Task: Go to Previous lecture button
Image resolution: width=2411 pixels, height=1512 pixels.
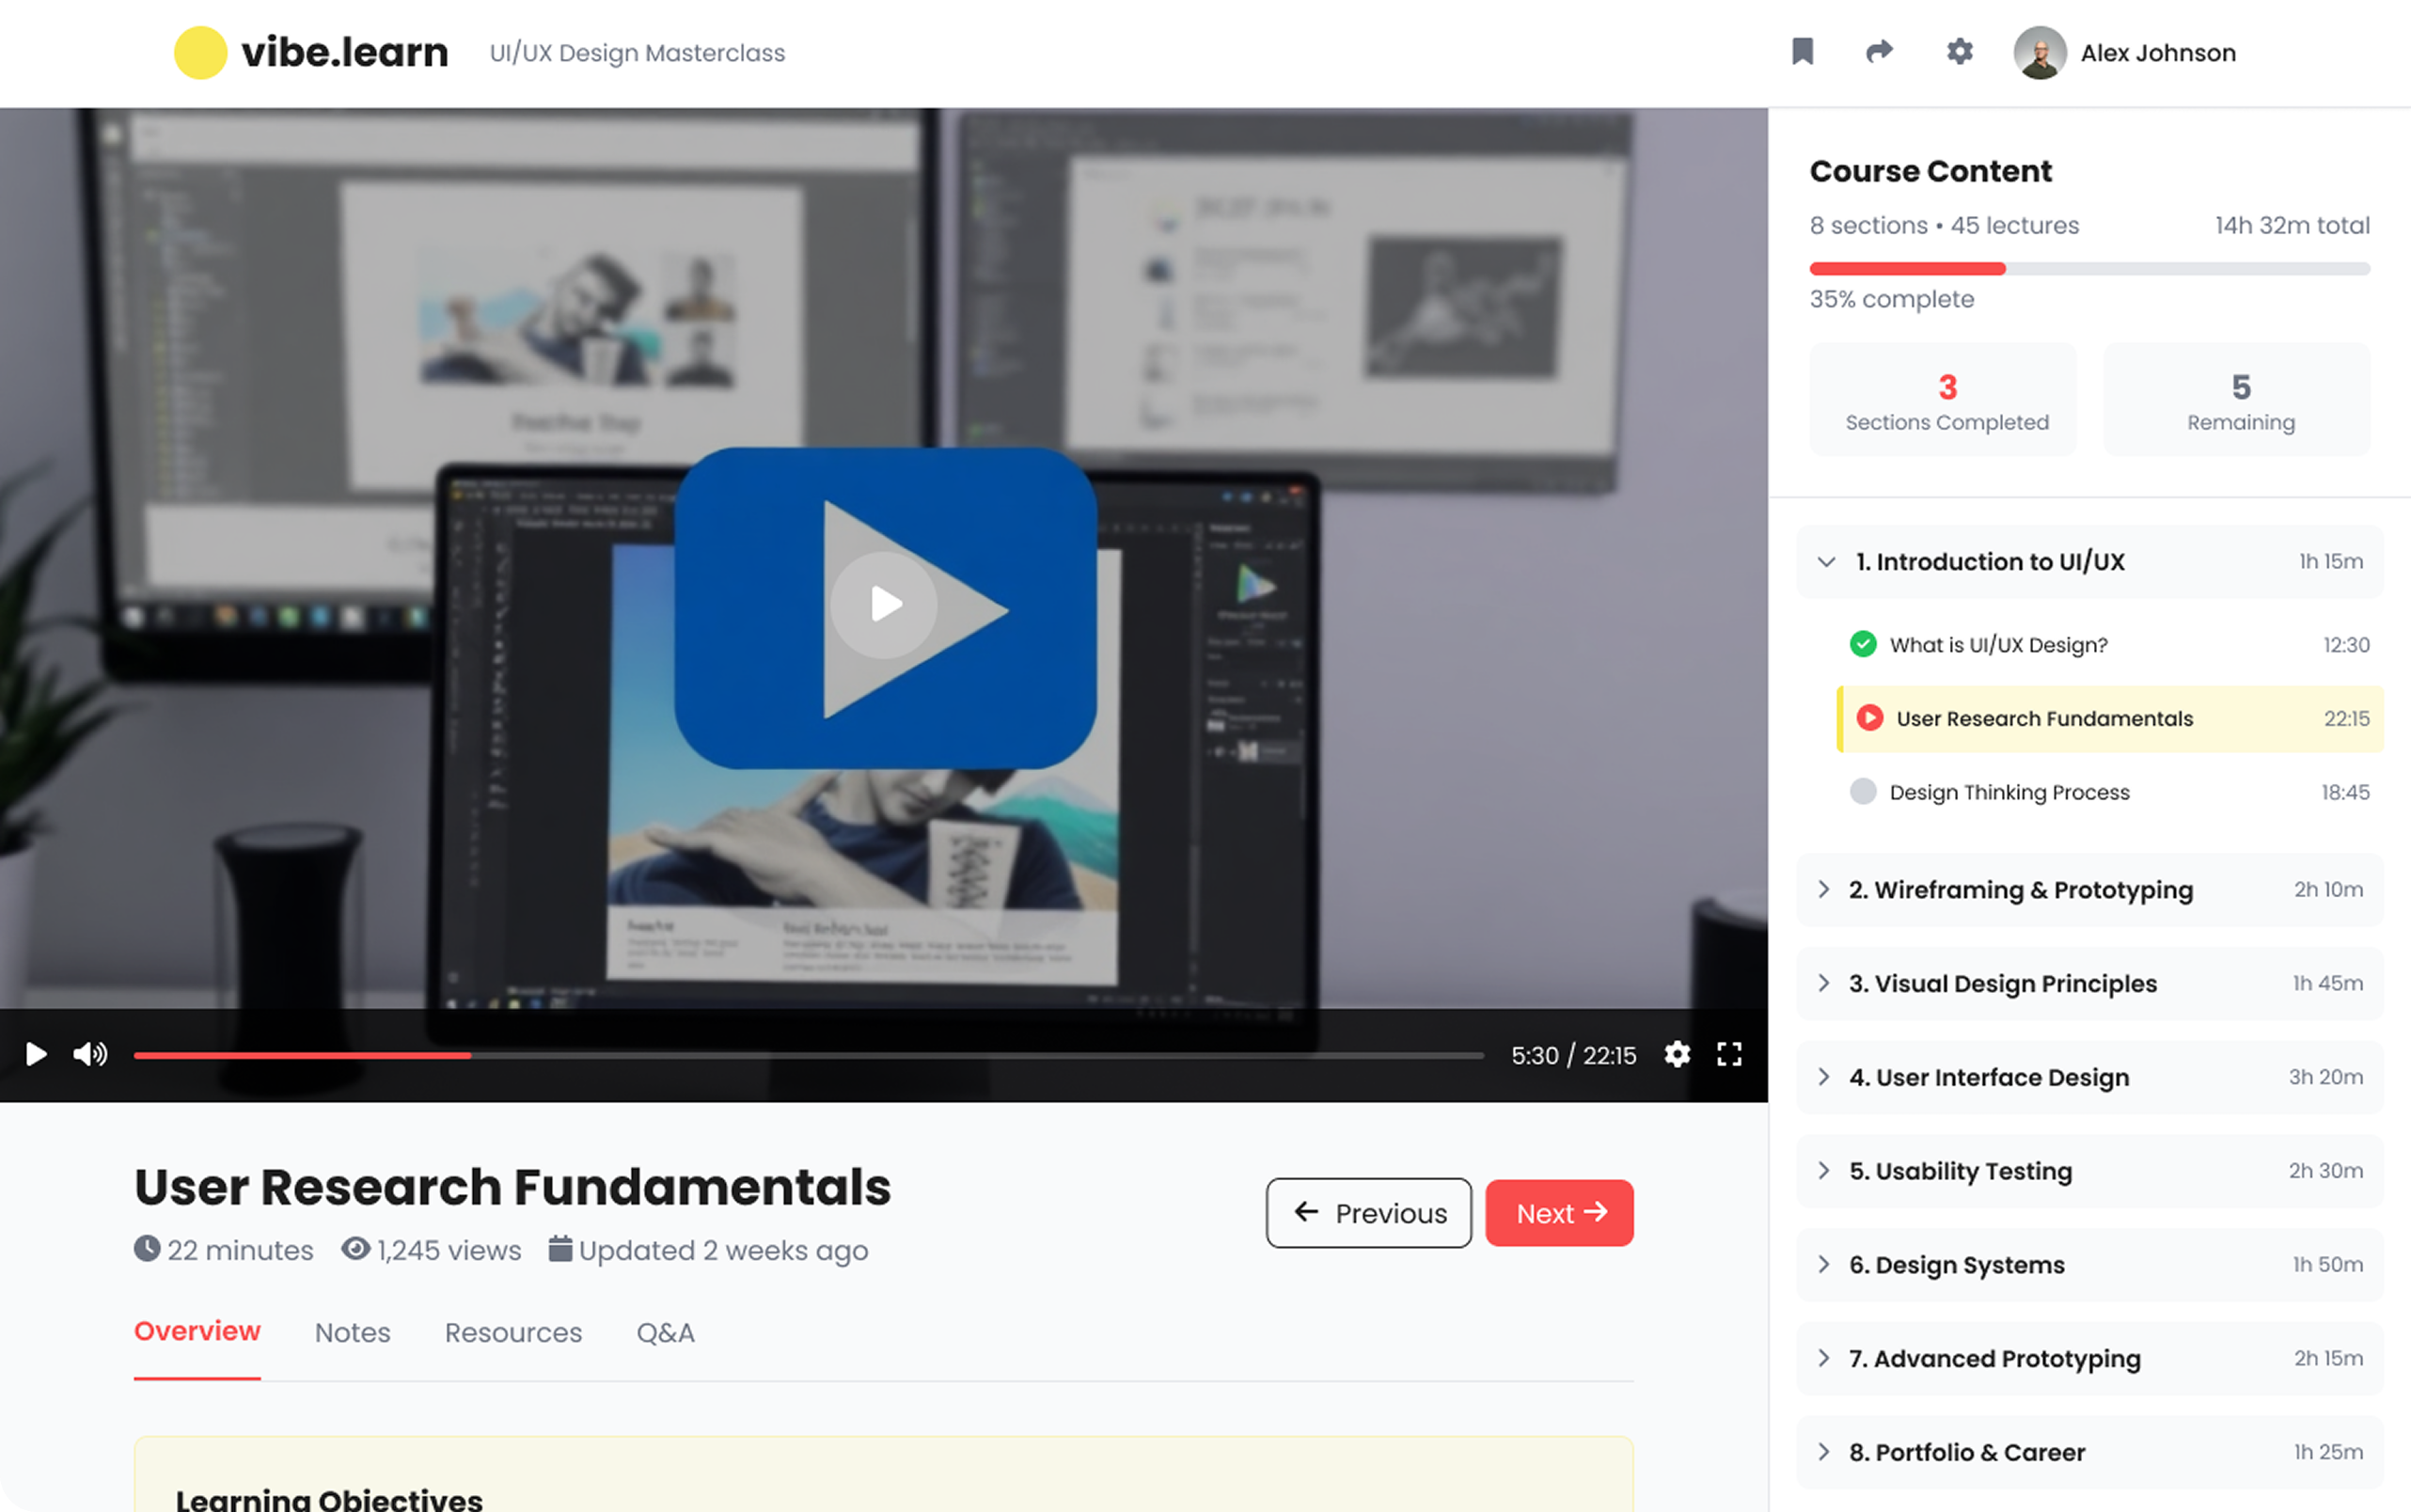Action: click(1368, 1213)
